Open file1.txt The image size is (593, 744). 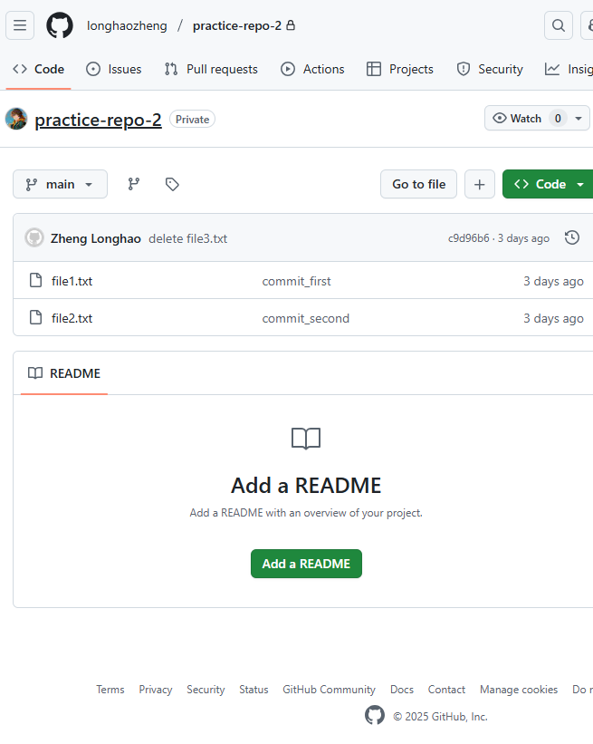tap(72, 281)
